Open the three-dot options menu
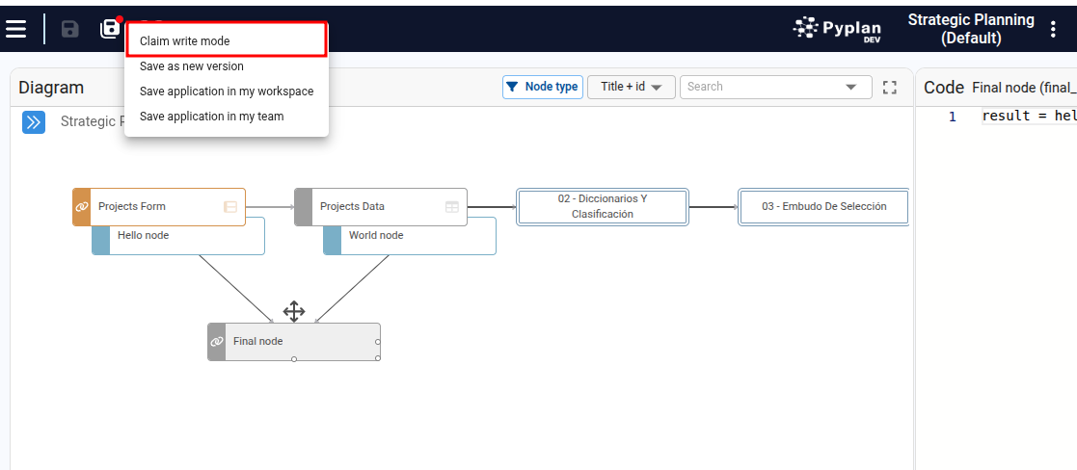Image resolution: width=1077 pixels, height=470 pixels. point(1054,29)
